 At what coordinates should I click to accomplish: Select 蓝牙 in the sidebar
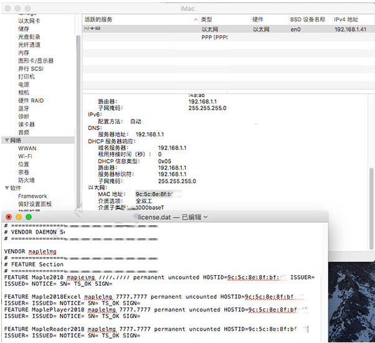point(24,108)
